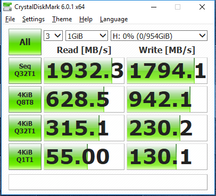Viewport: 216px width, 196px height.
Task: Start the 4KiB Q32T1 test
Action: click(25, 128)
